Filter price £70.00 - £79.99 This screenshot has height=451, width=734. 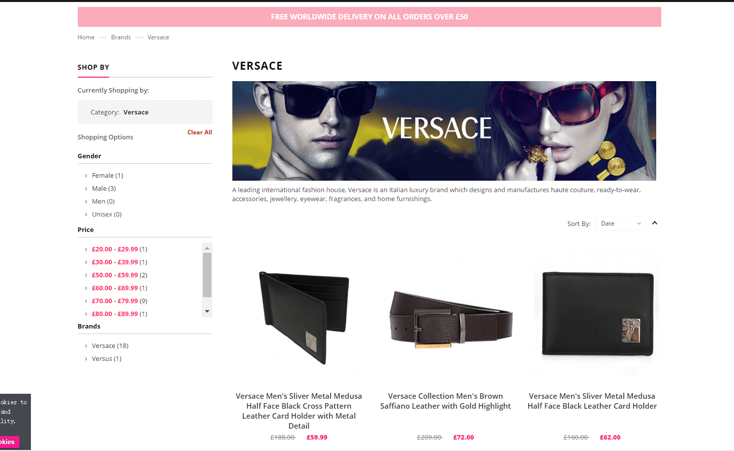pos(120,301)
